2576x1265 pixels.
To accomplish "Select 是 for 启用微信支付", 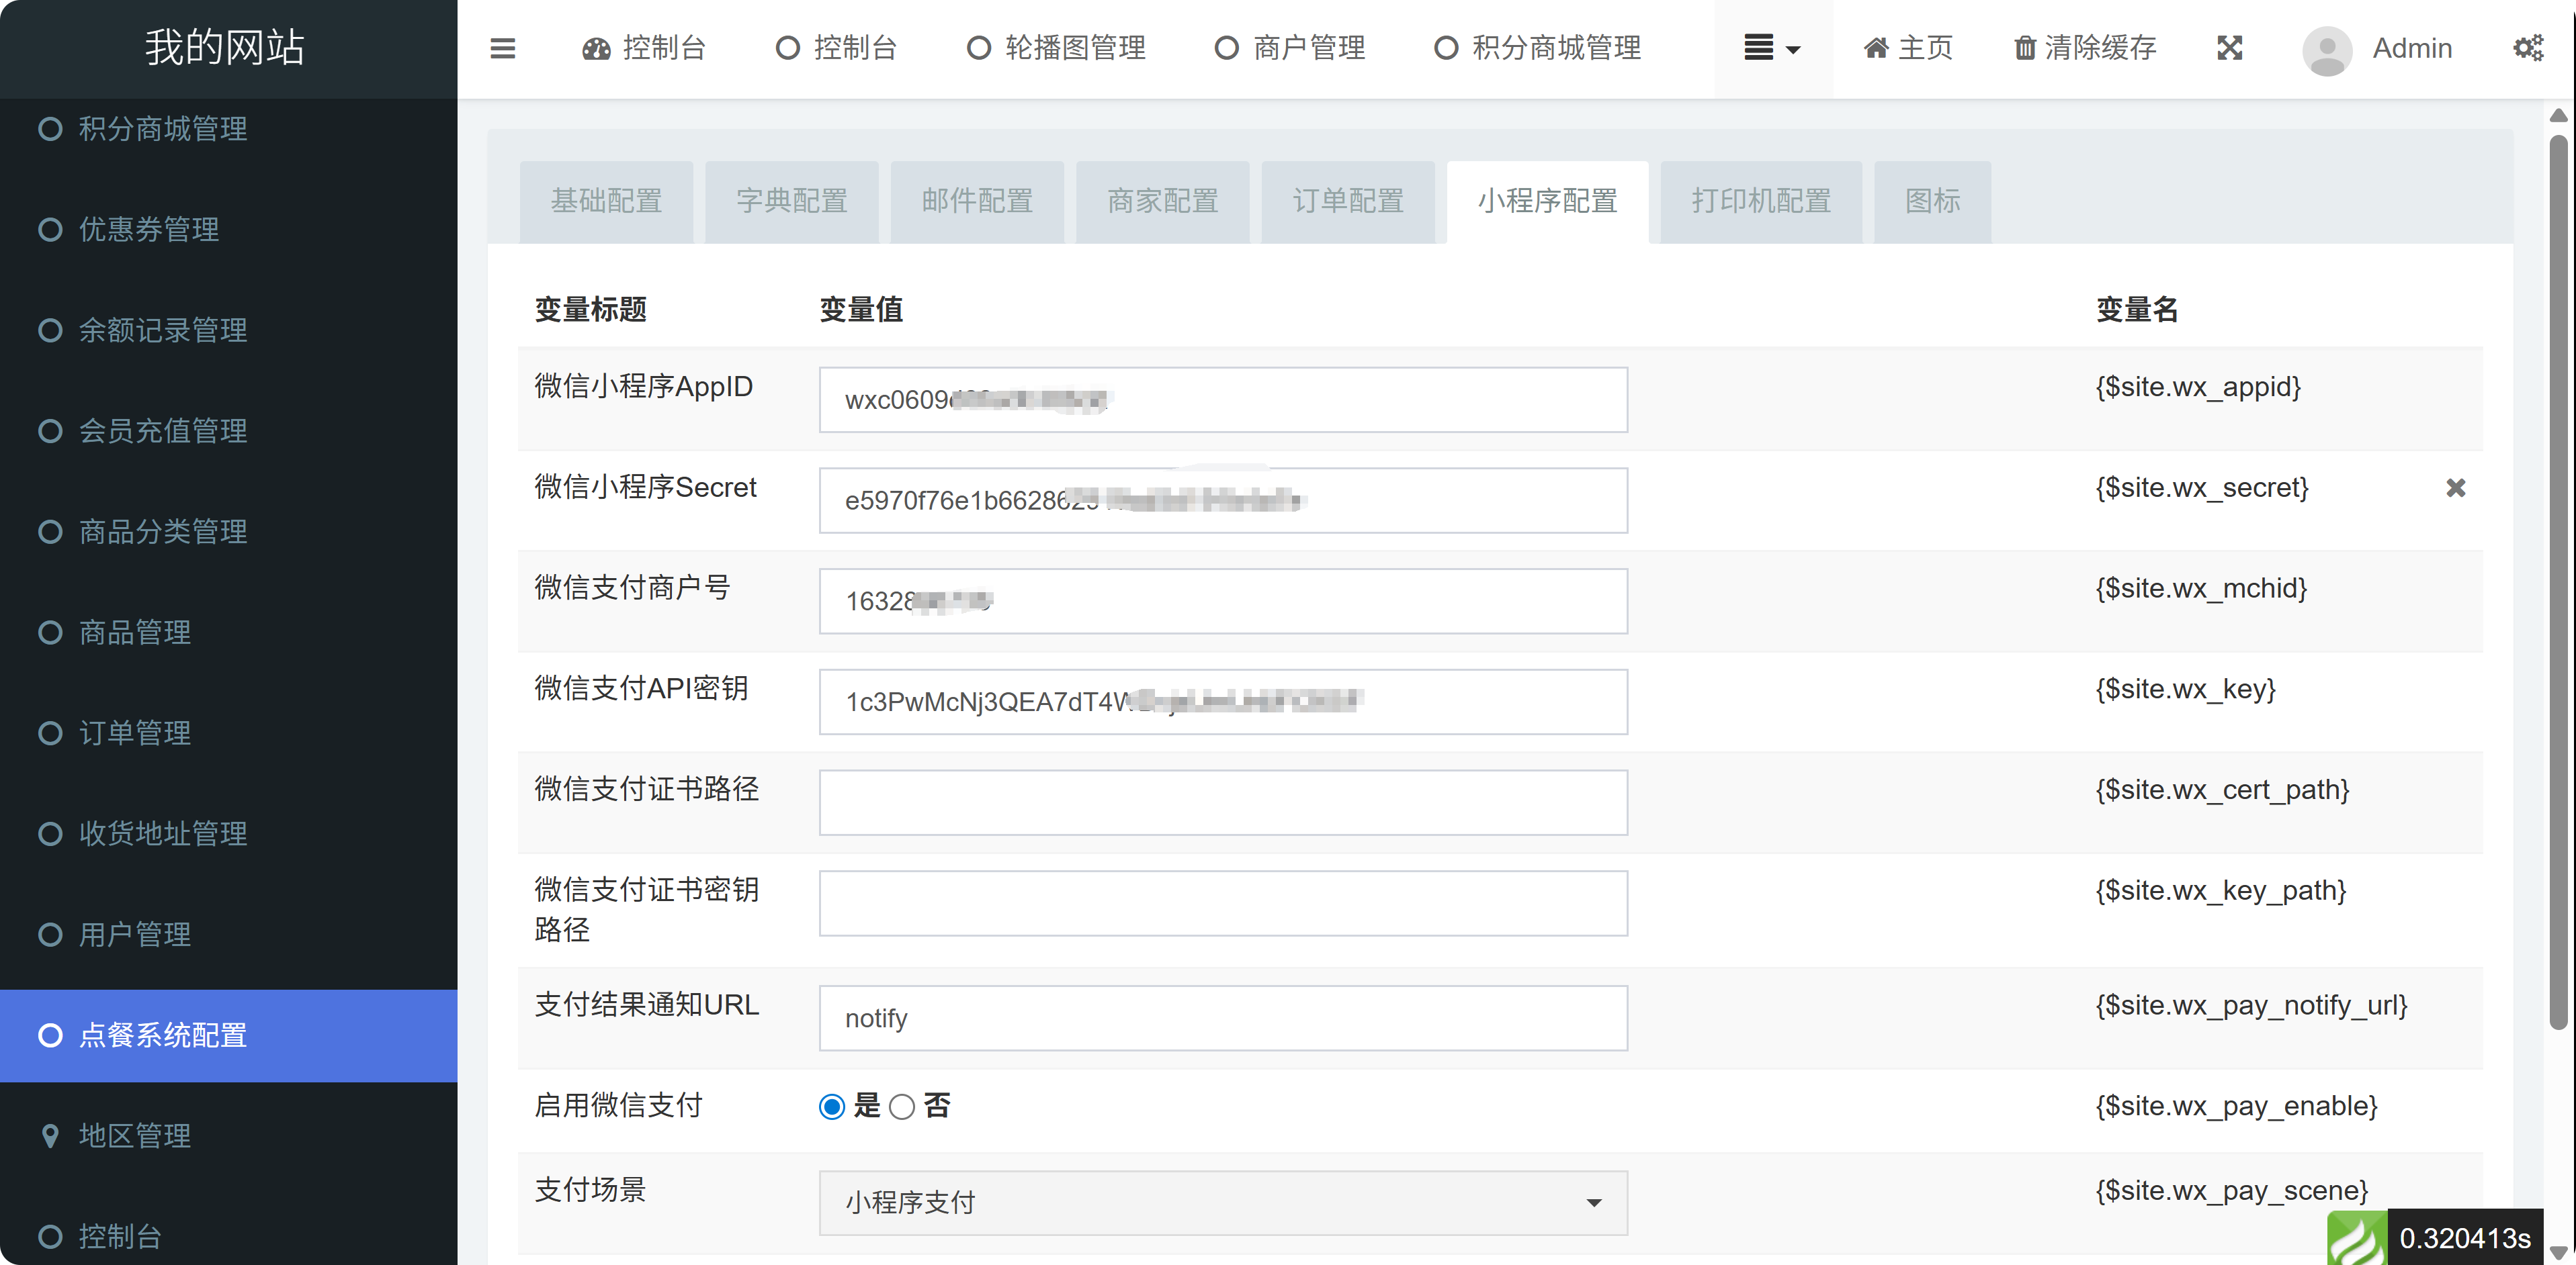I will coord(831,1106).
